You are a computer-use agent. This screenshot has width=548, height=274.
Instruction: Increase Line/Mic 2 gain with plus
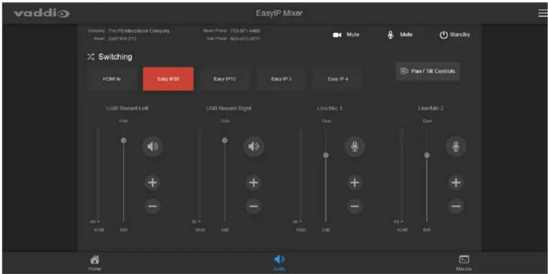[x=456, y=183]
